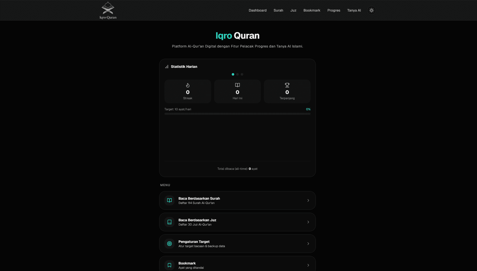Open chevron on Baca Berdasarkan Juz row
This screenshot has width=477, height=271.
pyautogui.click(x=308, y=222)
